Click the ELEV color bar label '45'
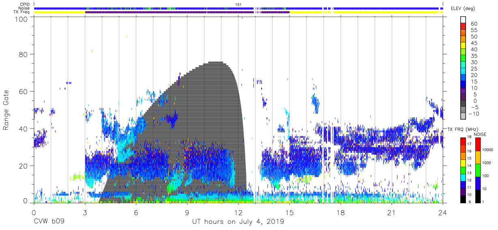 pyautogui.click(x=474, y=43)
